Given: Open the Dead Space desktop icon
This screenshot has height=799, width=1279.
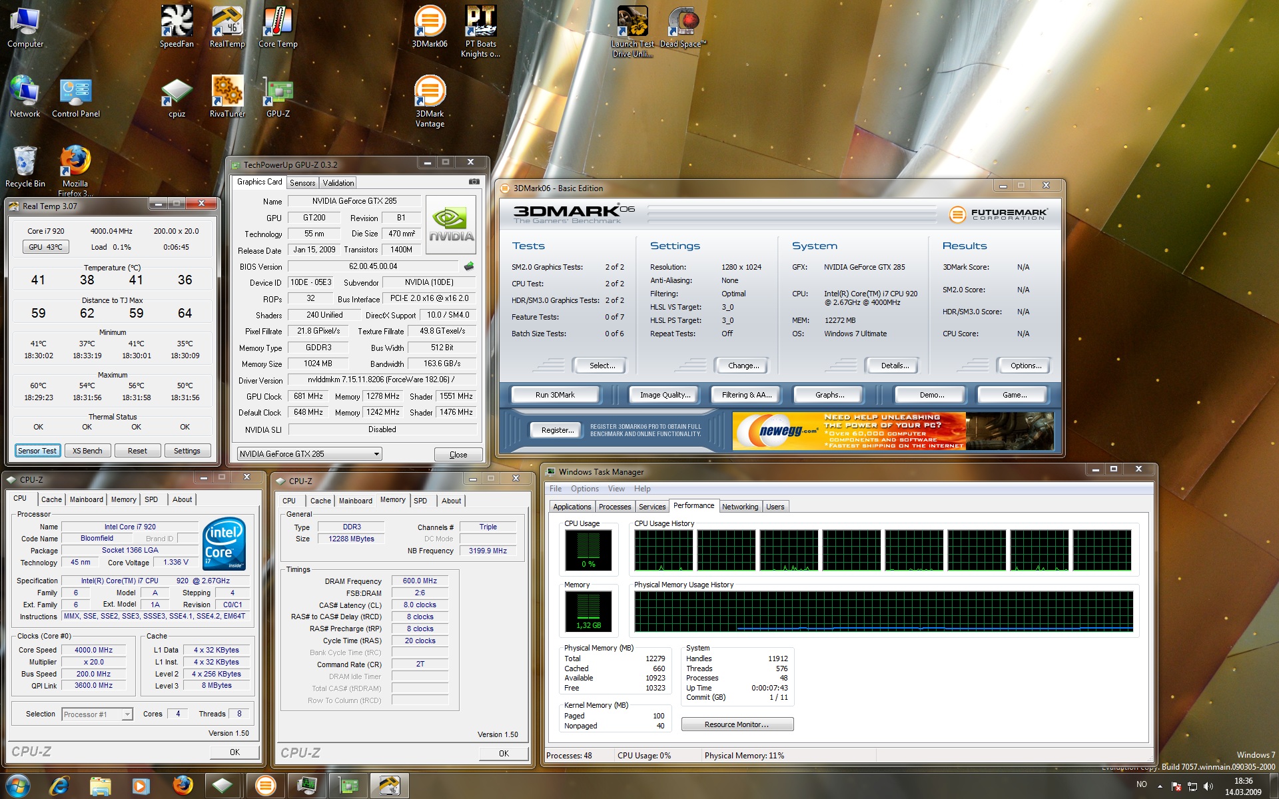Looking at the screenshot, I should click(683, 27).
